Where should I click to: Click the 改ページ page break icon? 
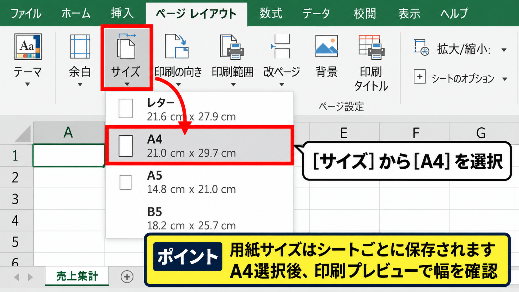[x=281, y=47]
